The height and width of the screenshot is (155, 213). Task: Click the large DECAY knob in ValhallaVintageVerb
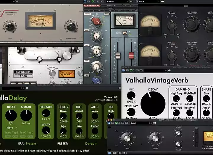click(153, 104)
